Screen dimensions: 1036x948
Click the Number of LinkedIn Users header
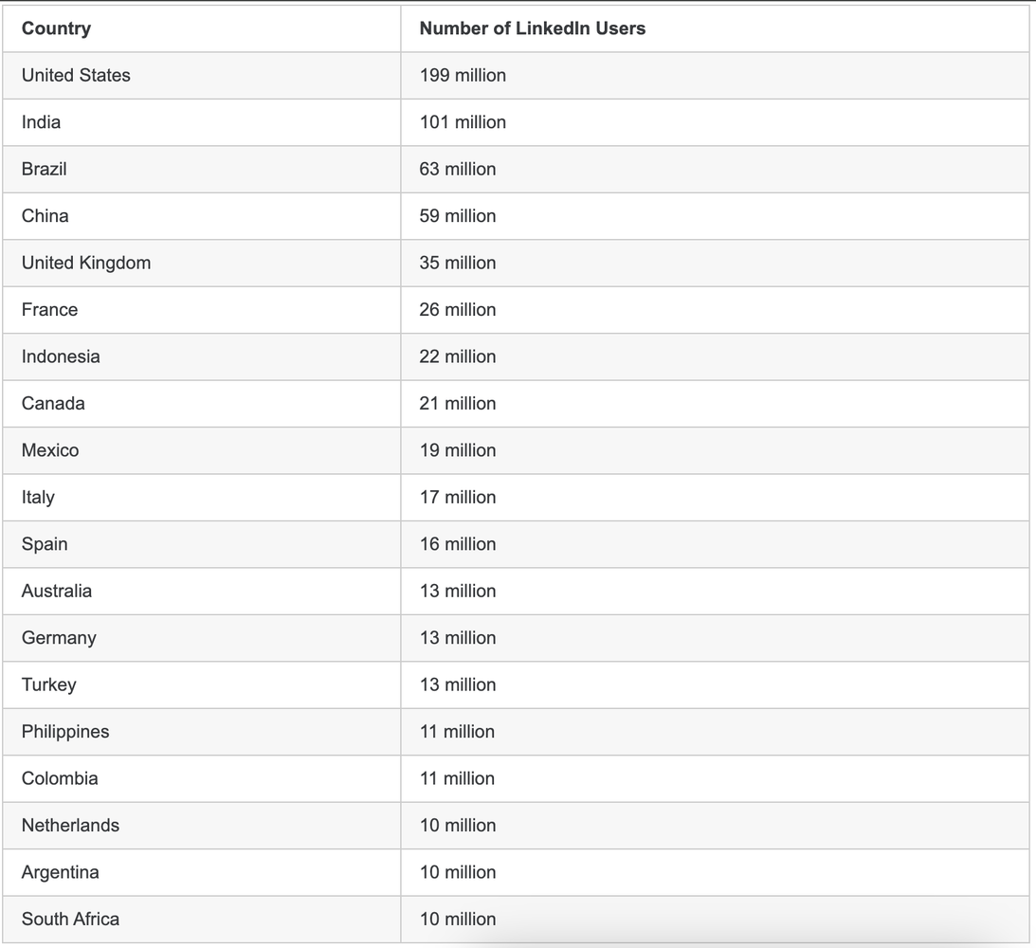pyautogui.click(x=532, y=28)
